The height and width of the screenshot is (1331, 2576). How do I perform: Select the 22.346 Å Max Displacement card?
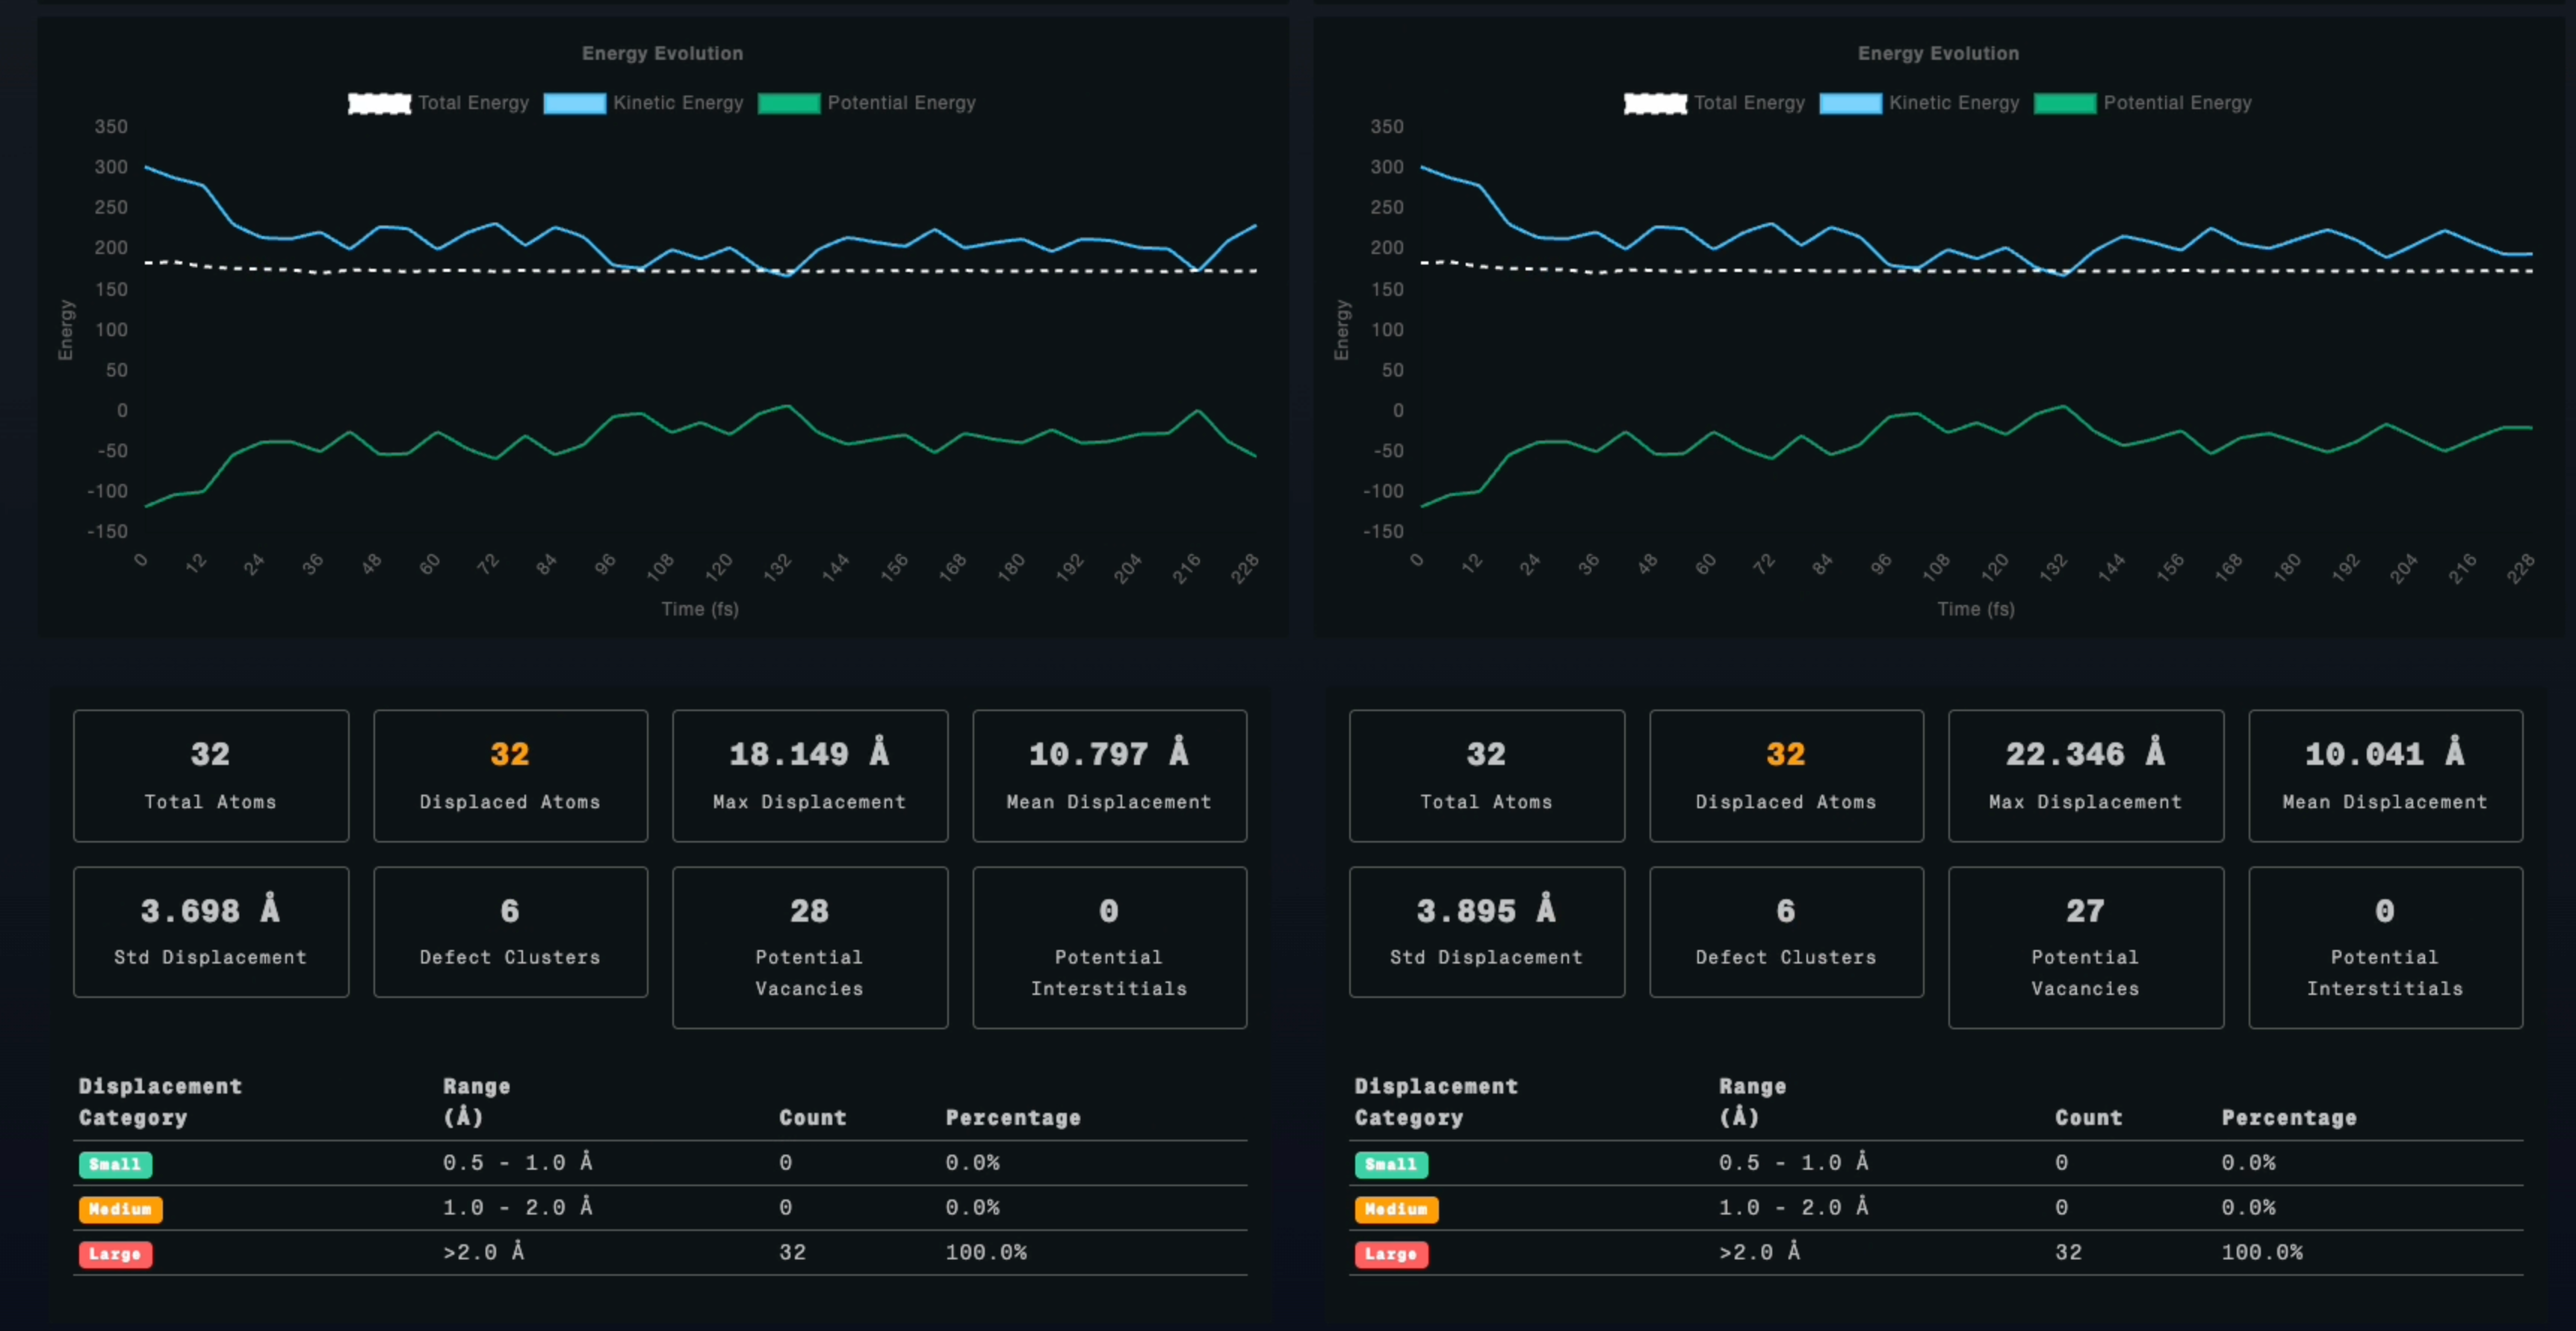pyautogui.click(x=2085, y=775)
